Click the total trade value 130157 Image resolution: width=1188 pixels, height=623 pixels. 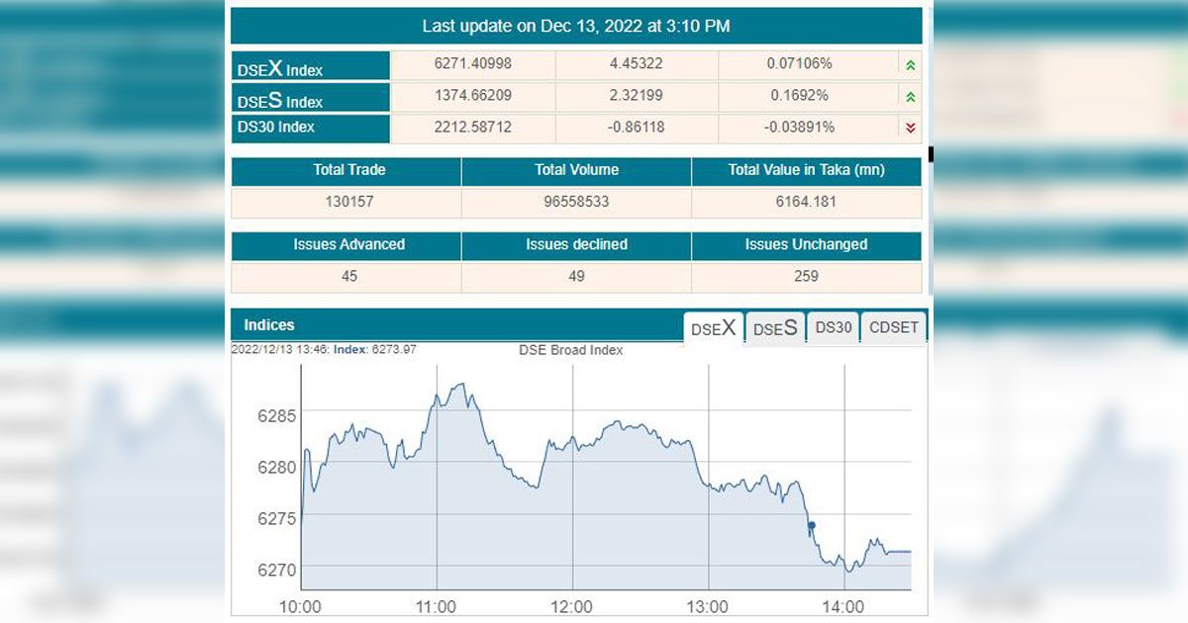click(x=348, y=202)
